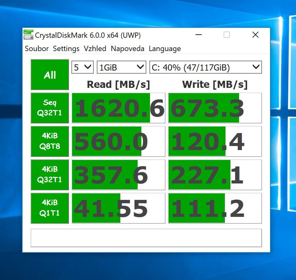Click the 4KiB Q8T8 write value 120.4
296x280 pixels.
coord(215,141)
